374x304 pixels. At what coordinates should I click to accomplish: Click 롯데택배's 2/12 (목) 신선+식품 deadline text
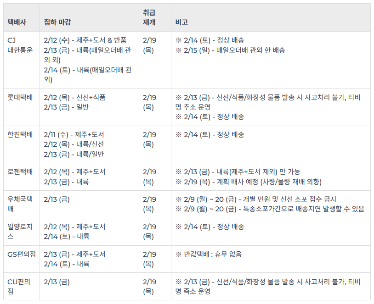[x=74, y=98]
